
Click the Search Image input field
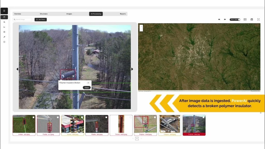click(x=23, y=19)
